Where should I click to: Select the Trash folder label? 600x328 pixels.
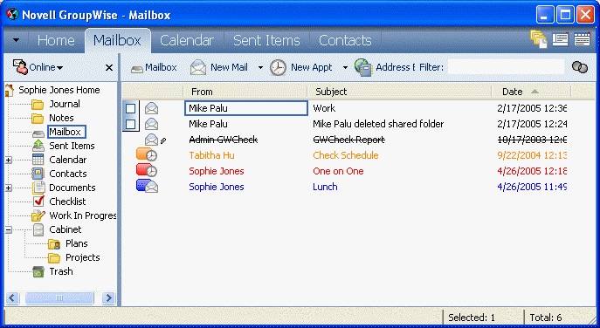(x=61, y=271)
